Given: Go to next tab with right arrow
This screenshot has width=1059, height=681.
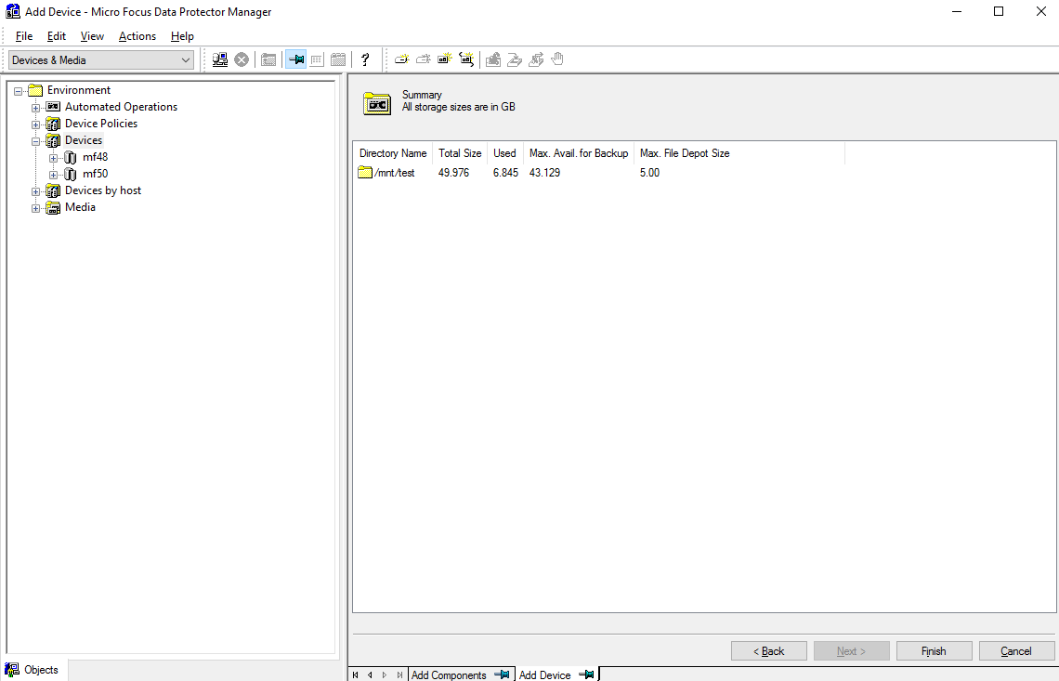Looking at the screenshot, I should [x=385, y=674].
